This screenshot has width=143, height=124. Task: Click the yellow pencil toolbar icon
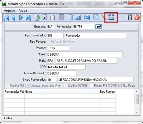104,18
